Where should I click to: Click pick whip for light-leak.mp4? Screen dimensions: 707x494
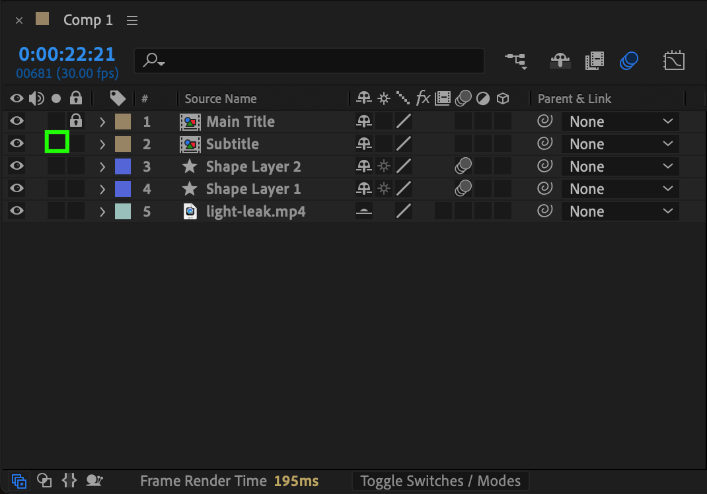[x=544, y=211]
